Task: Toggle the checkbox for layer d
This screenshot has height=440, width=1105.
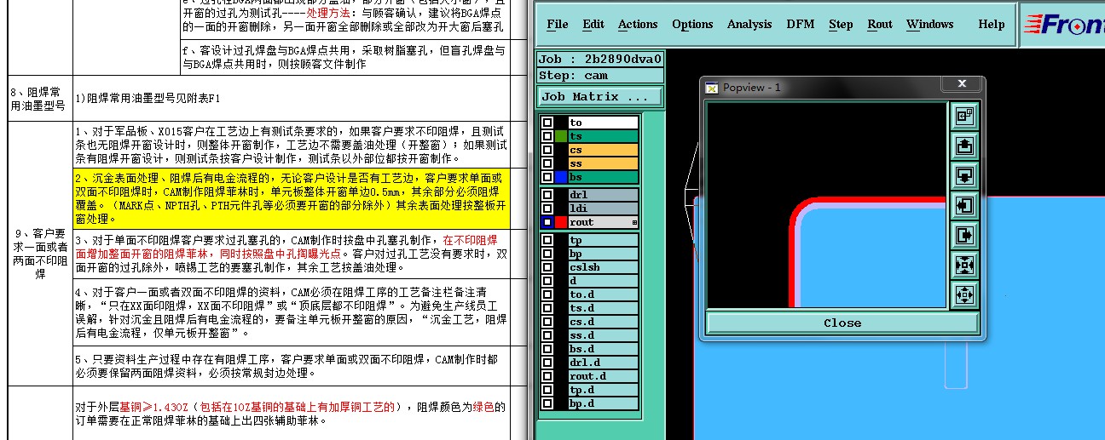Action: (547, 281)
